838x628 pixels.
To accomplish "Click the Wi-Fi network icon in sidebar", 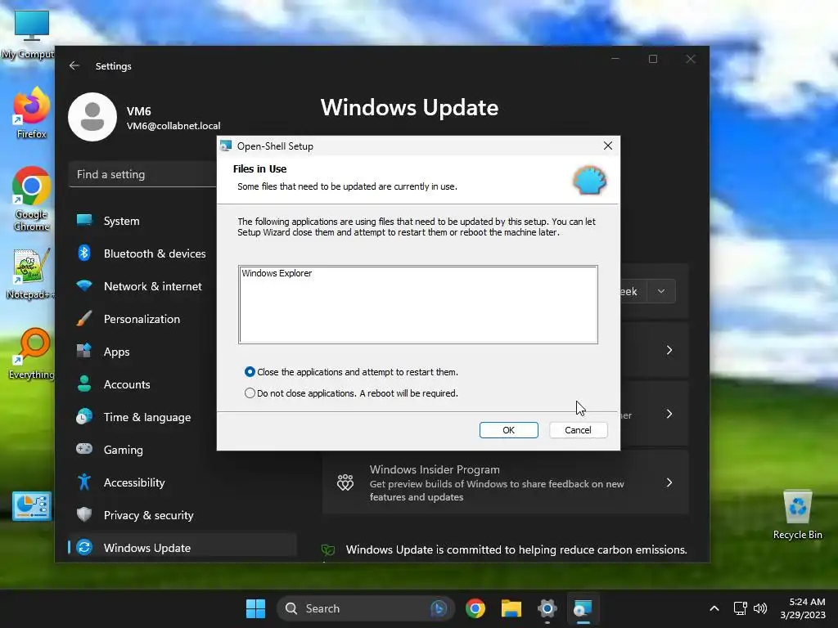I will tap(84, 285).
